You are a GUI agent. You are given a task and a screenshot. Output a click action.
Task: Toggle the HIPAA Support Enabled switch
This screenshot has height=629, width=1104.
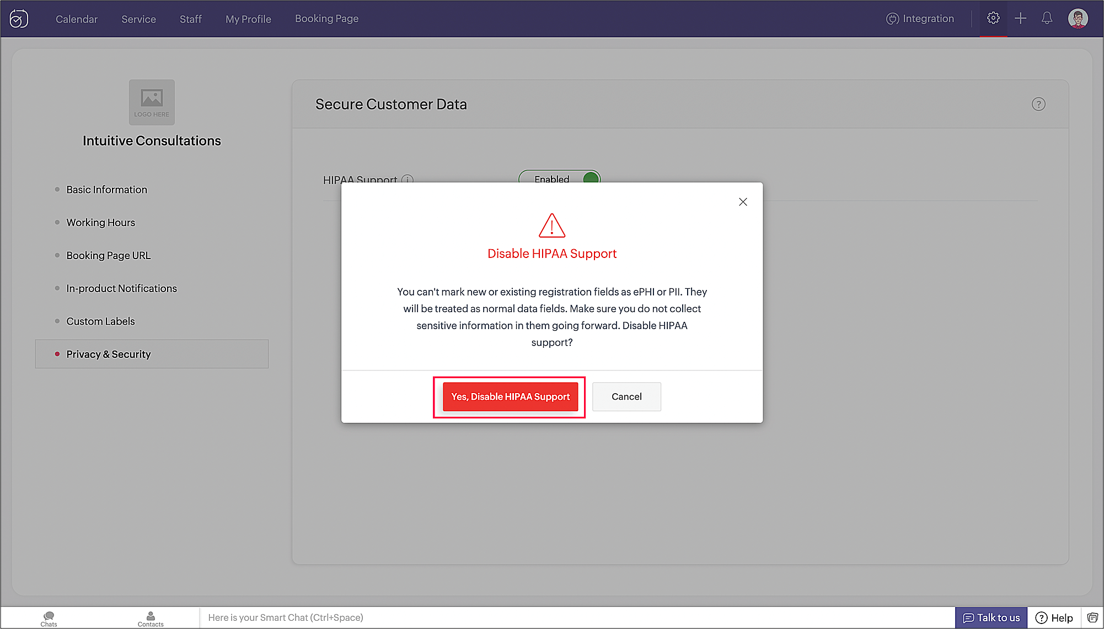pos(559,178)
